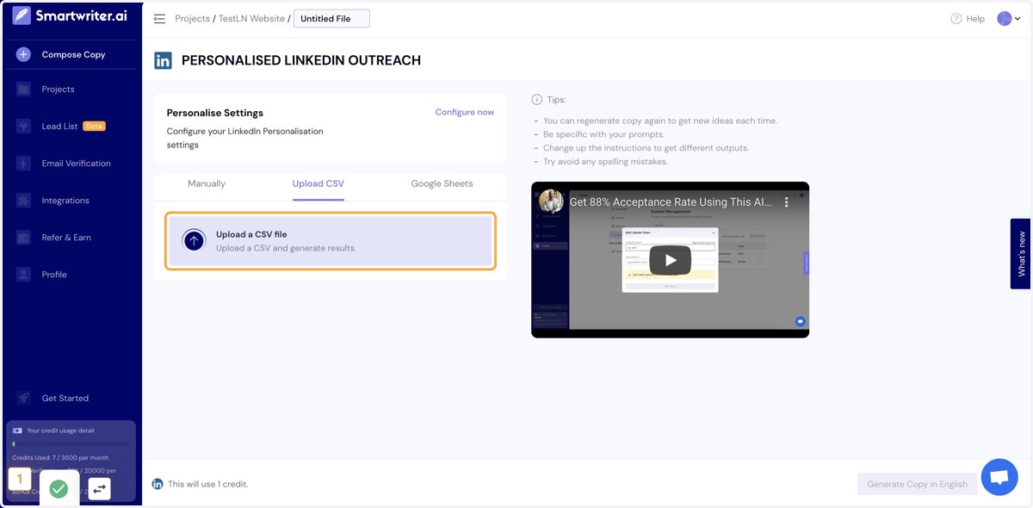The height and width of the screenshot is (508, 1033).
Task: Open Compose Copy plus icon
Action: (23, 54)
